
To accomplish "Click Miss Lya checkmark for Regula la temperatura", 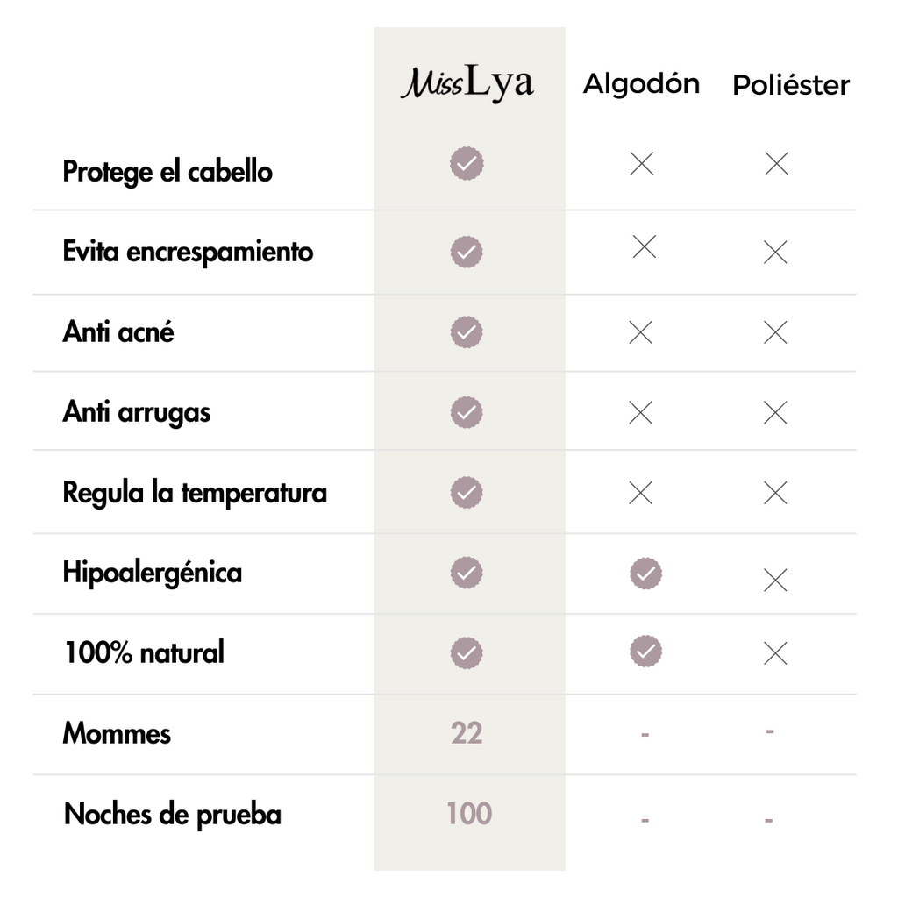I will coord(467,492).
